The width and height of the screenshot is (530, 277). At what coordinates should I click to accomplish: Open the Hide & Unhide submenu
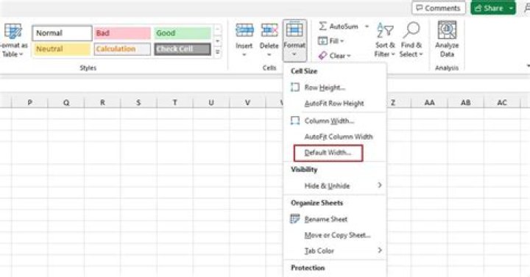[335, 186]
